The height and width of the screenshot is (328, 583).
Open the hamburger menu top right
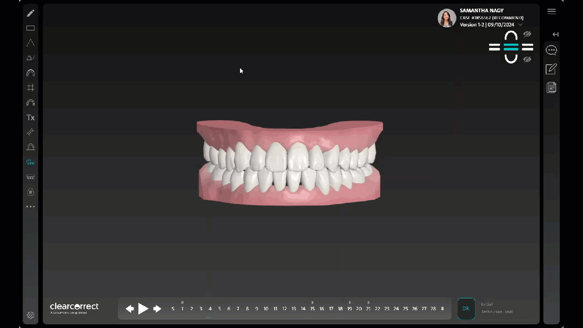point(551,11)
